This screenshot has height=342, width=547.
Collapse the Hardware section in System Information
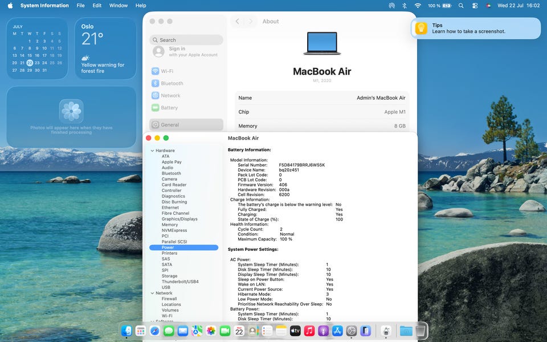tap(152, 150)
